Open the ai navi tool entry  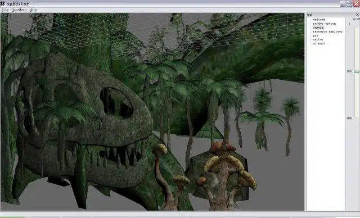click(x=319, y=43)
